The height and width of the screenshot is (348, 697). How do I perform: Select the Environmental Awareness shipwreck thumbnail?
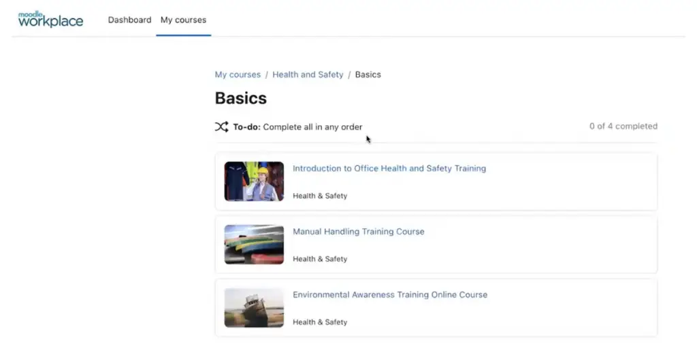[254, 308]
